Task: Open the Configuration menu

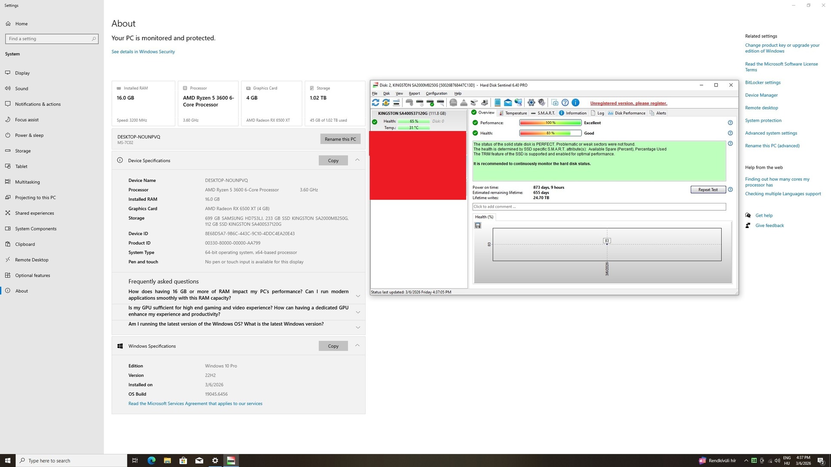Action: coord(436,93)
